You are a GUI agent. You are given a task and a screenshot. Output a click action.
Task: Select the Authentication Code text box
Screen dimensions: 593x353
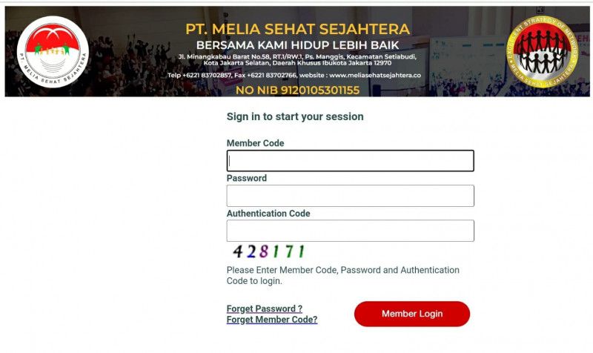click(350, 231)
